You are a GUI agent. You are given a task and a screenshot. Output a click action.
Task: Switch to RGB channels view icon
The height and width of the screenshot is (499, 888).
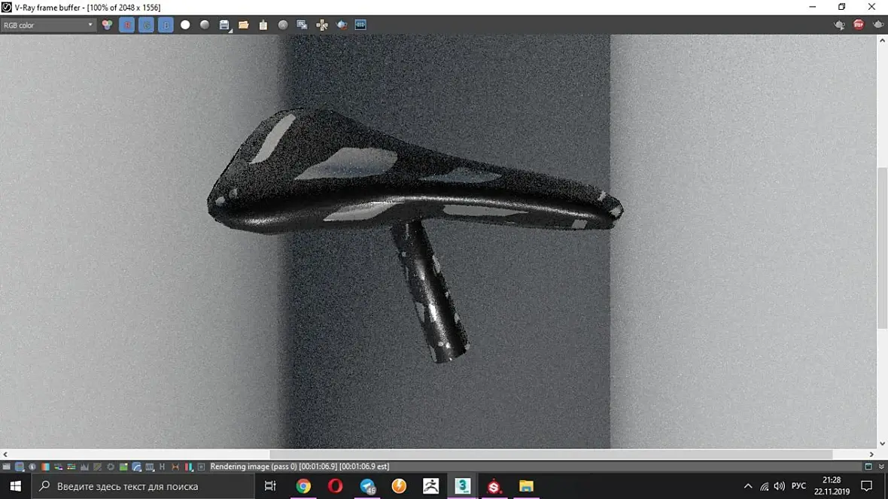coord(107,25)
